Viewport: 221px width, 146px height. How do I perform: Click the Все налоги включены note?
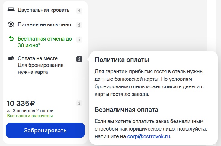[30, 116]
